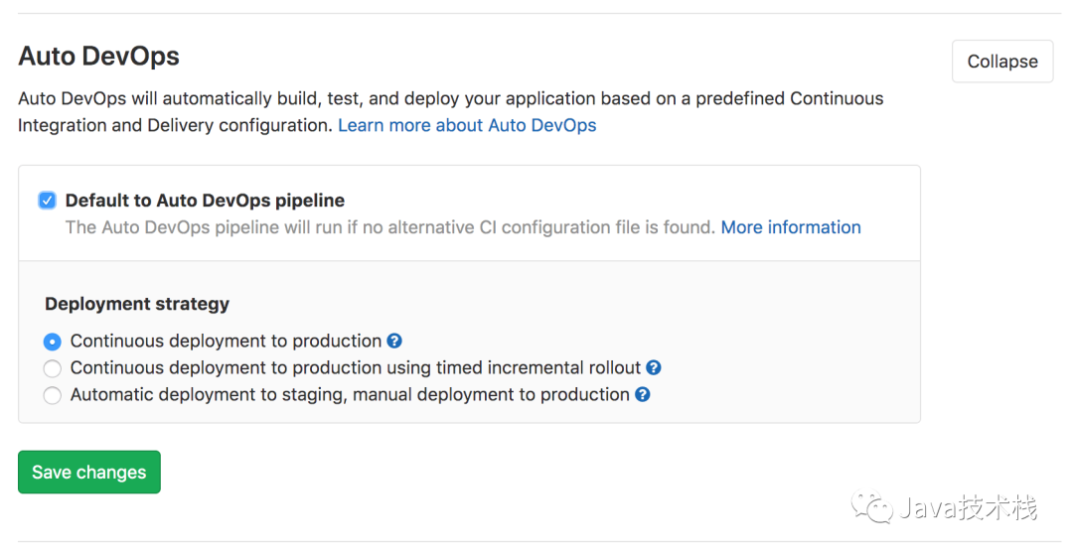Click the Java技术栈 watermark text

[969, 509]
